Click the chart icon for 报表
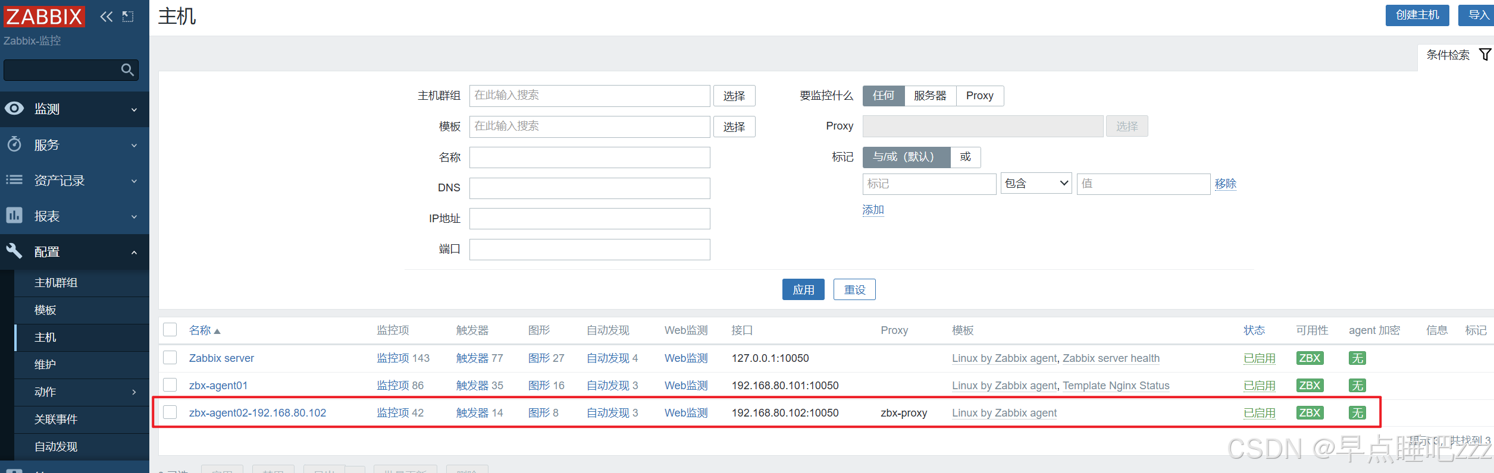The image size is (1494, 473). [x=14, y=215]
